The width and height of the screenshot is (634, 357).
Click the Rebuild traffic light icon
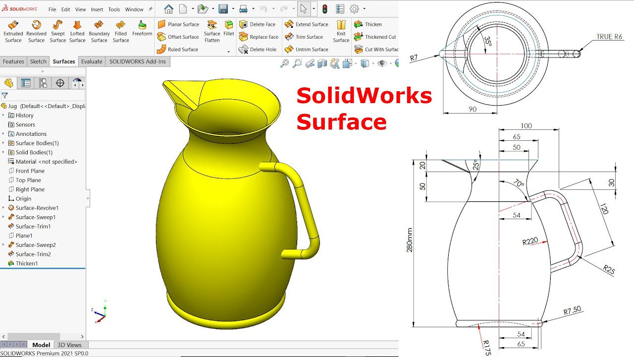tap(325, 9)
